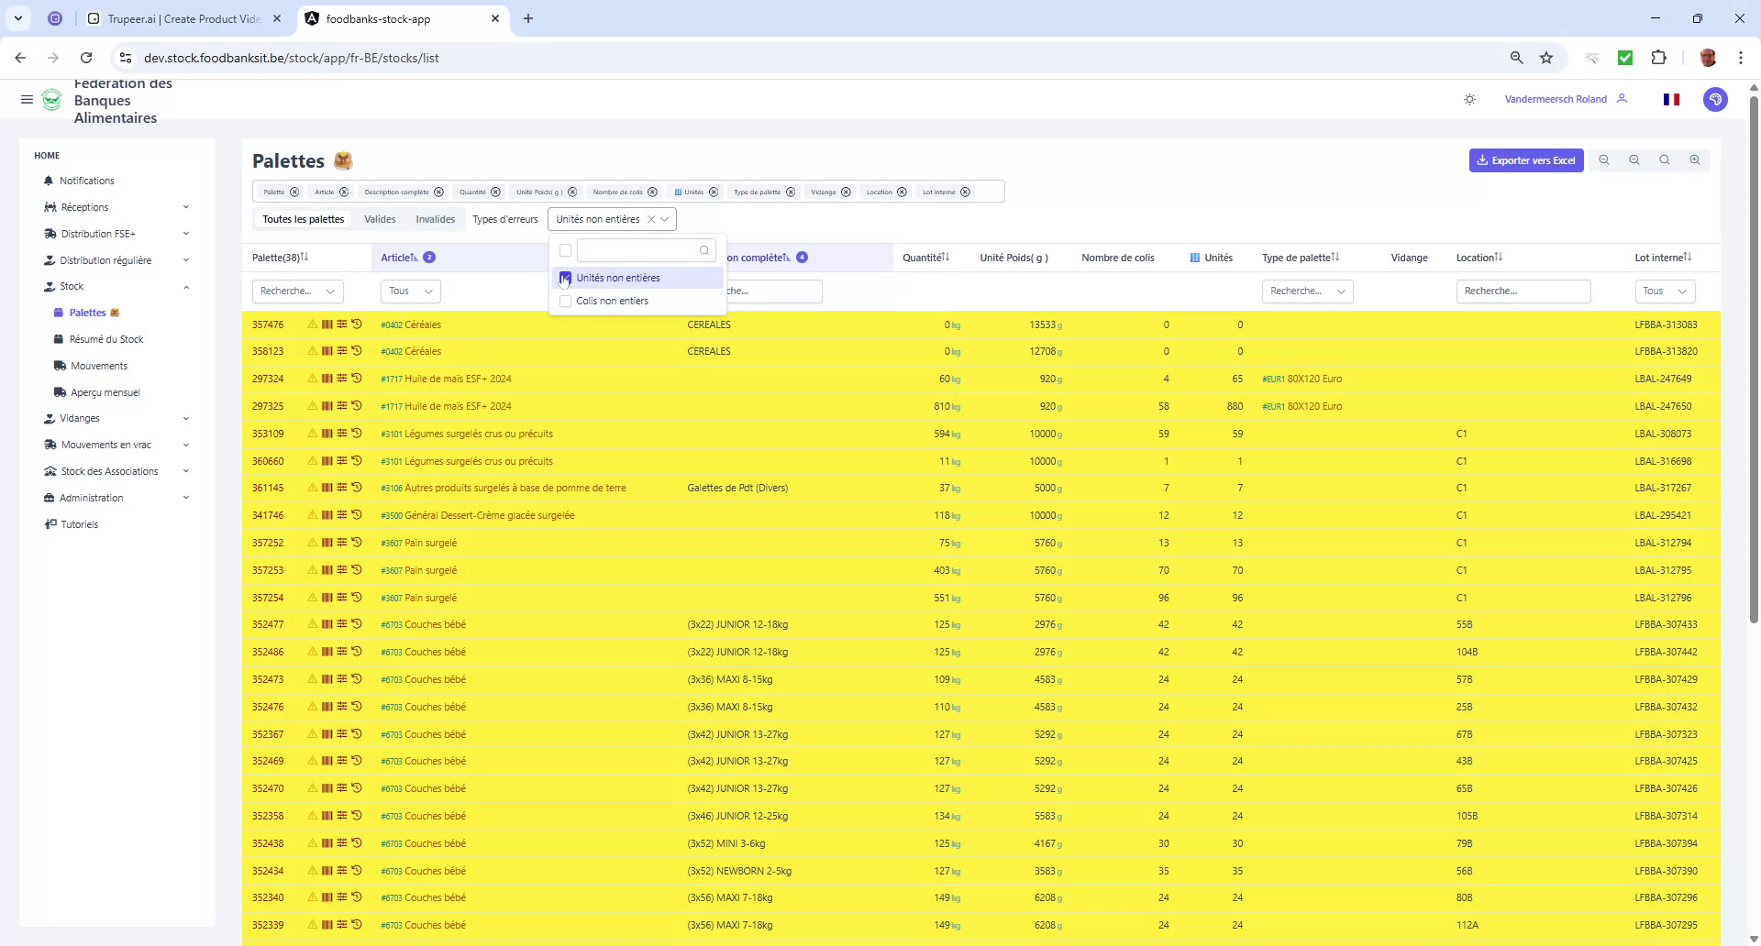
Task: Open the palette theme color picker top right
Action: 1716,99
